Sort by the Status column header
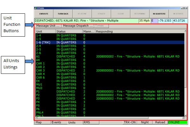The height and width of the screenshot is (127, 190). (69, 32)
